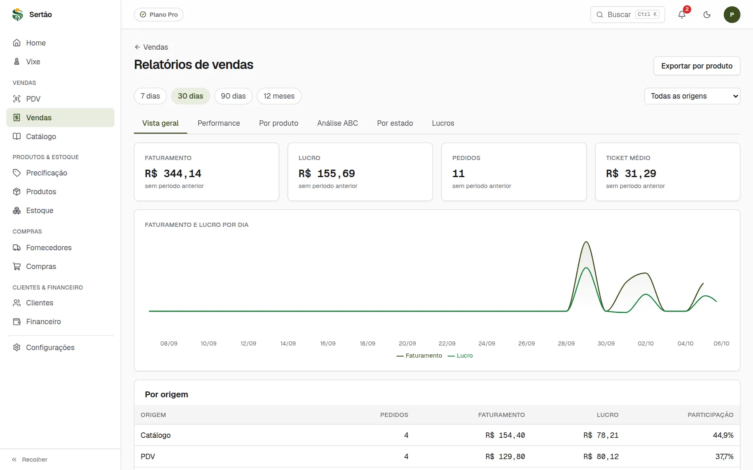Screen dimensions: 753x470
Task: Click the Ticket médio R$ 31,29 card
Action: click(668, 172)
